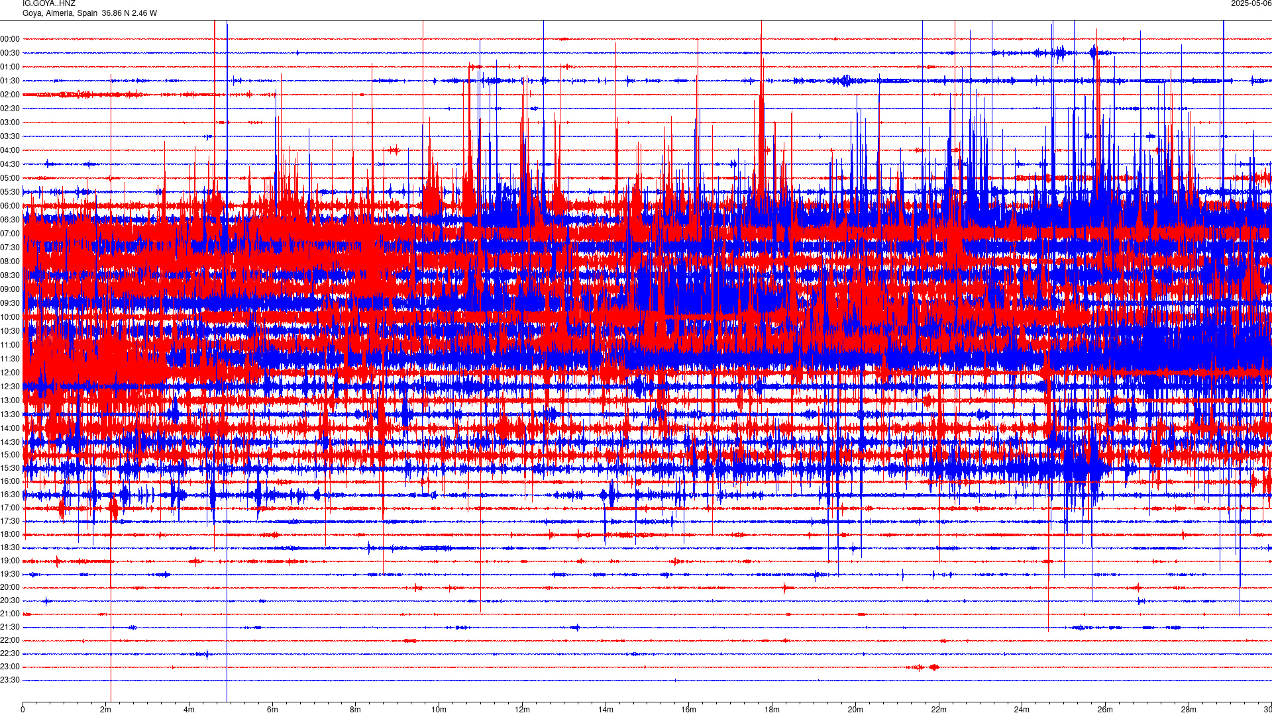This screenshot has height=715, width=1272.
Task: Click the 14:30 time row label
Action: tap(10, 442)
